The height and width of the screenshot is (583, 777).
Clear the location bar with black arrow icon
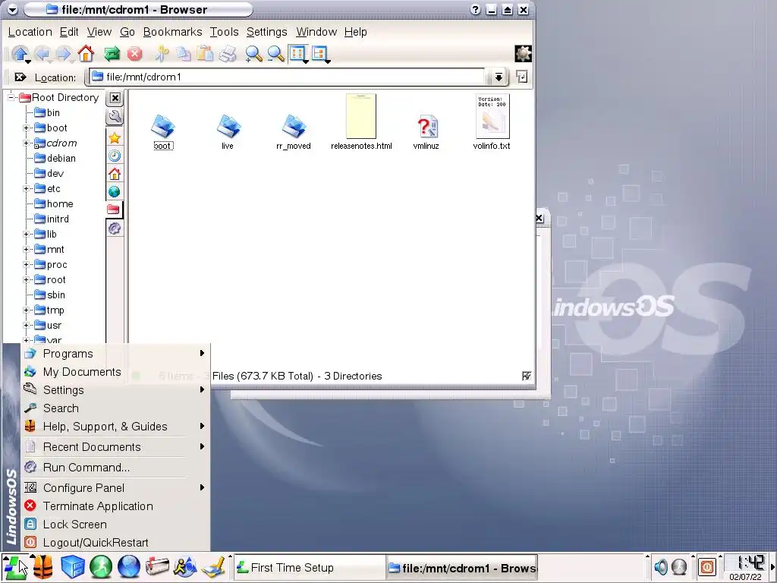click(20, 77)
